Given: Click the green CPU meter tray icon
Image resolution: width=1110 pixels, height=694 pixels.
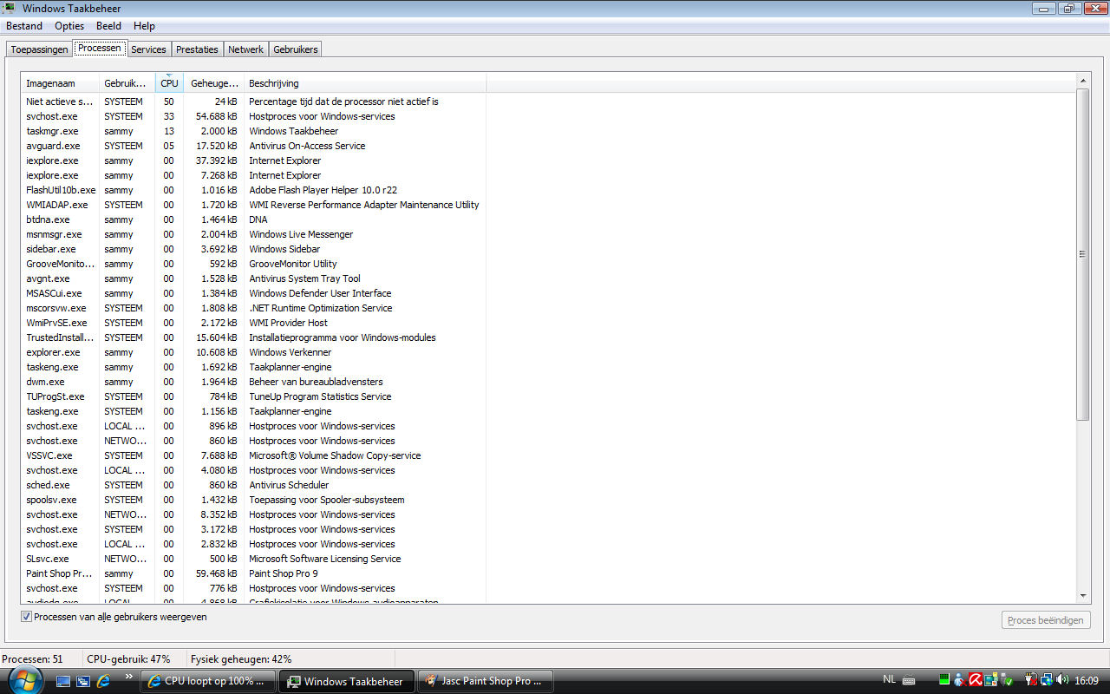Looking at the screenshot, I should coord(944,679).
